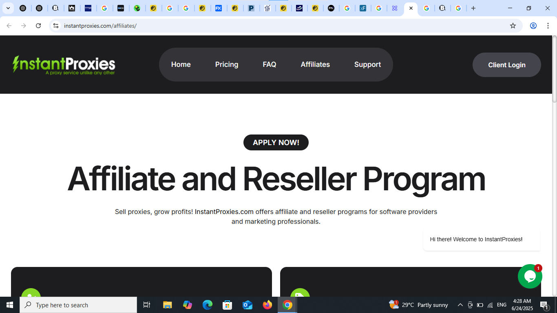Open the notification center icon
This screenshot has width=557, height=313.
(544, 305)
